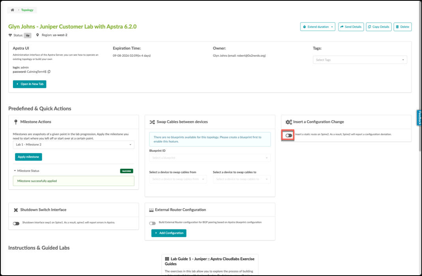422x276 pixels.
Task: Open the swap cables to device dropdown
Action: click(x=242, y=179)
